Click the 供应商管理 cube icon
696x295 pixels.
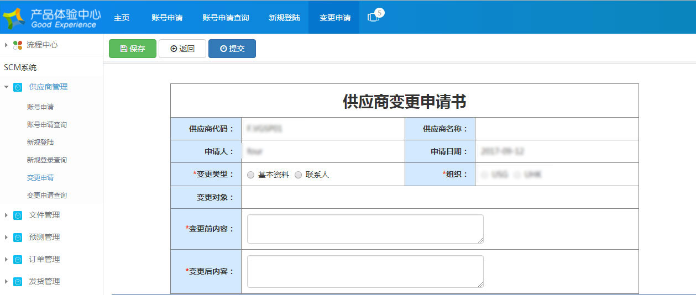18,87
